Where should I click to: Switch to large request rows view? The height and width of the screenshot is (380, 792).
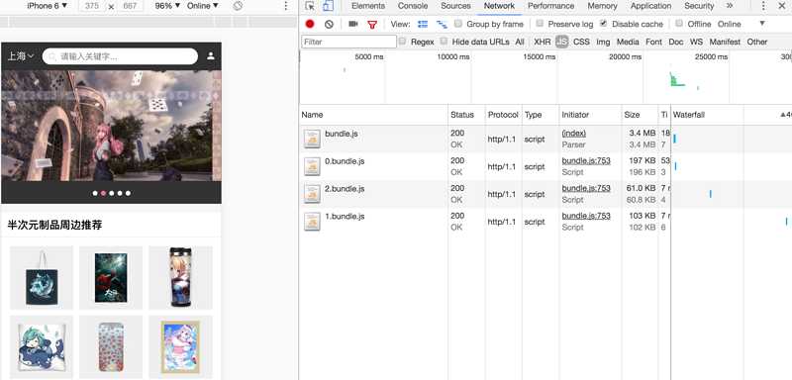[423, 24]
